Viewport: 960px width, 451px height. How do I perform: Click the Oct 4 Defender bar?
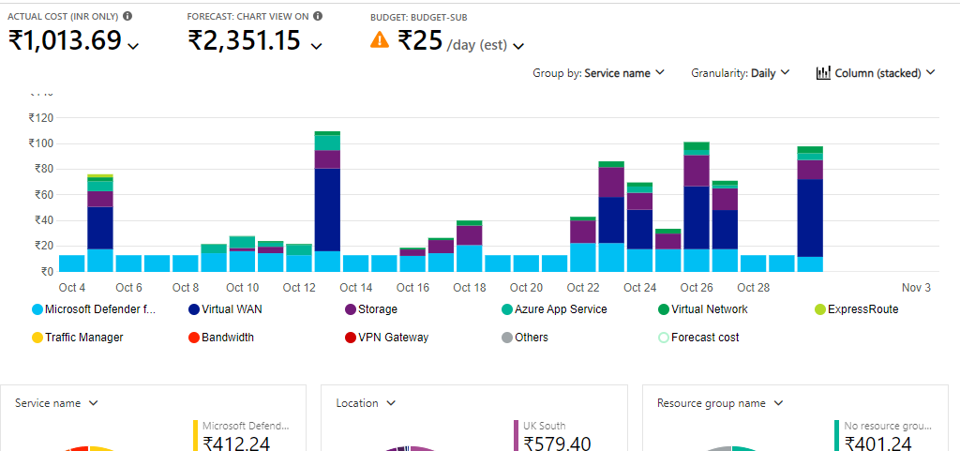[71, 263]
